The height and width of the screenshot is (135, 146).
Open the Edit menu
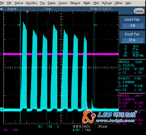[9, 3]
